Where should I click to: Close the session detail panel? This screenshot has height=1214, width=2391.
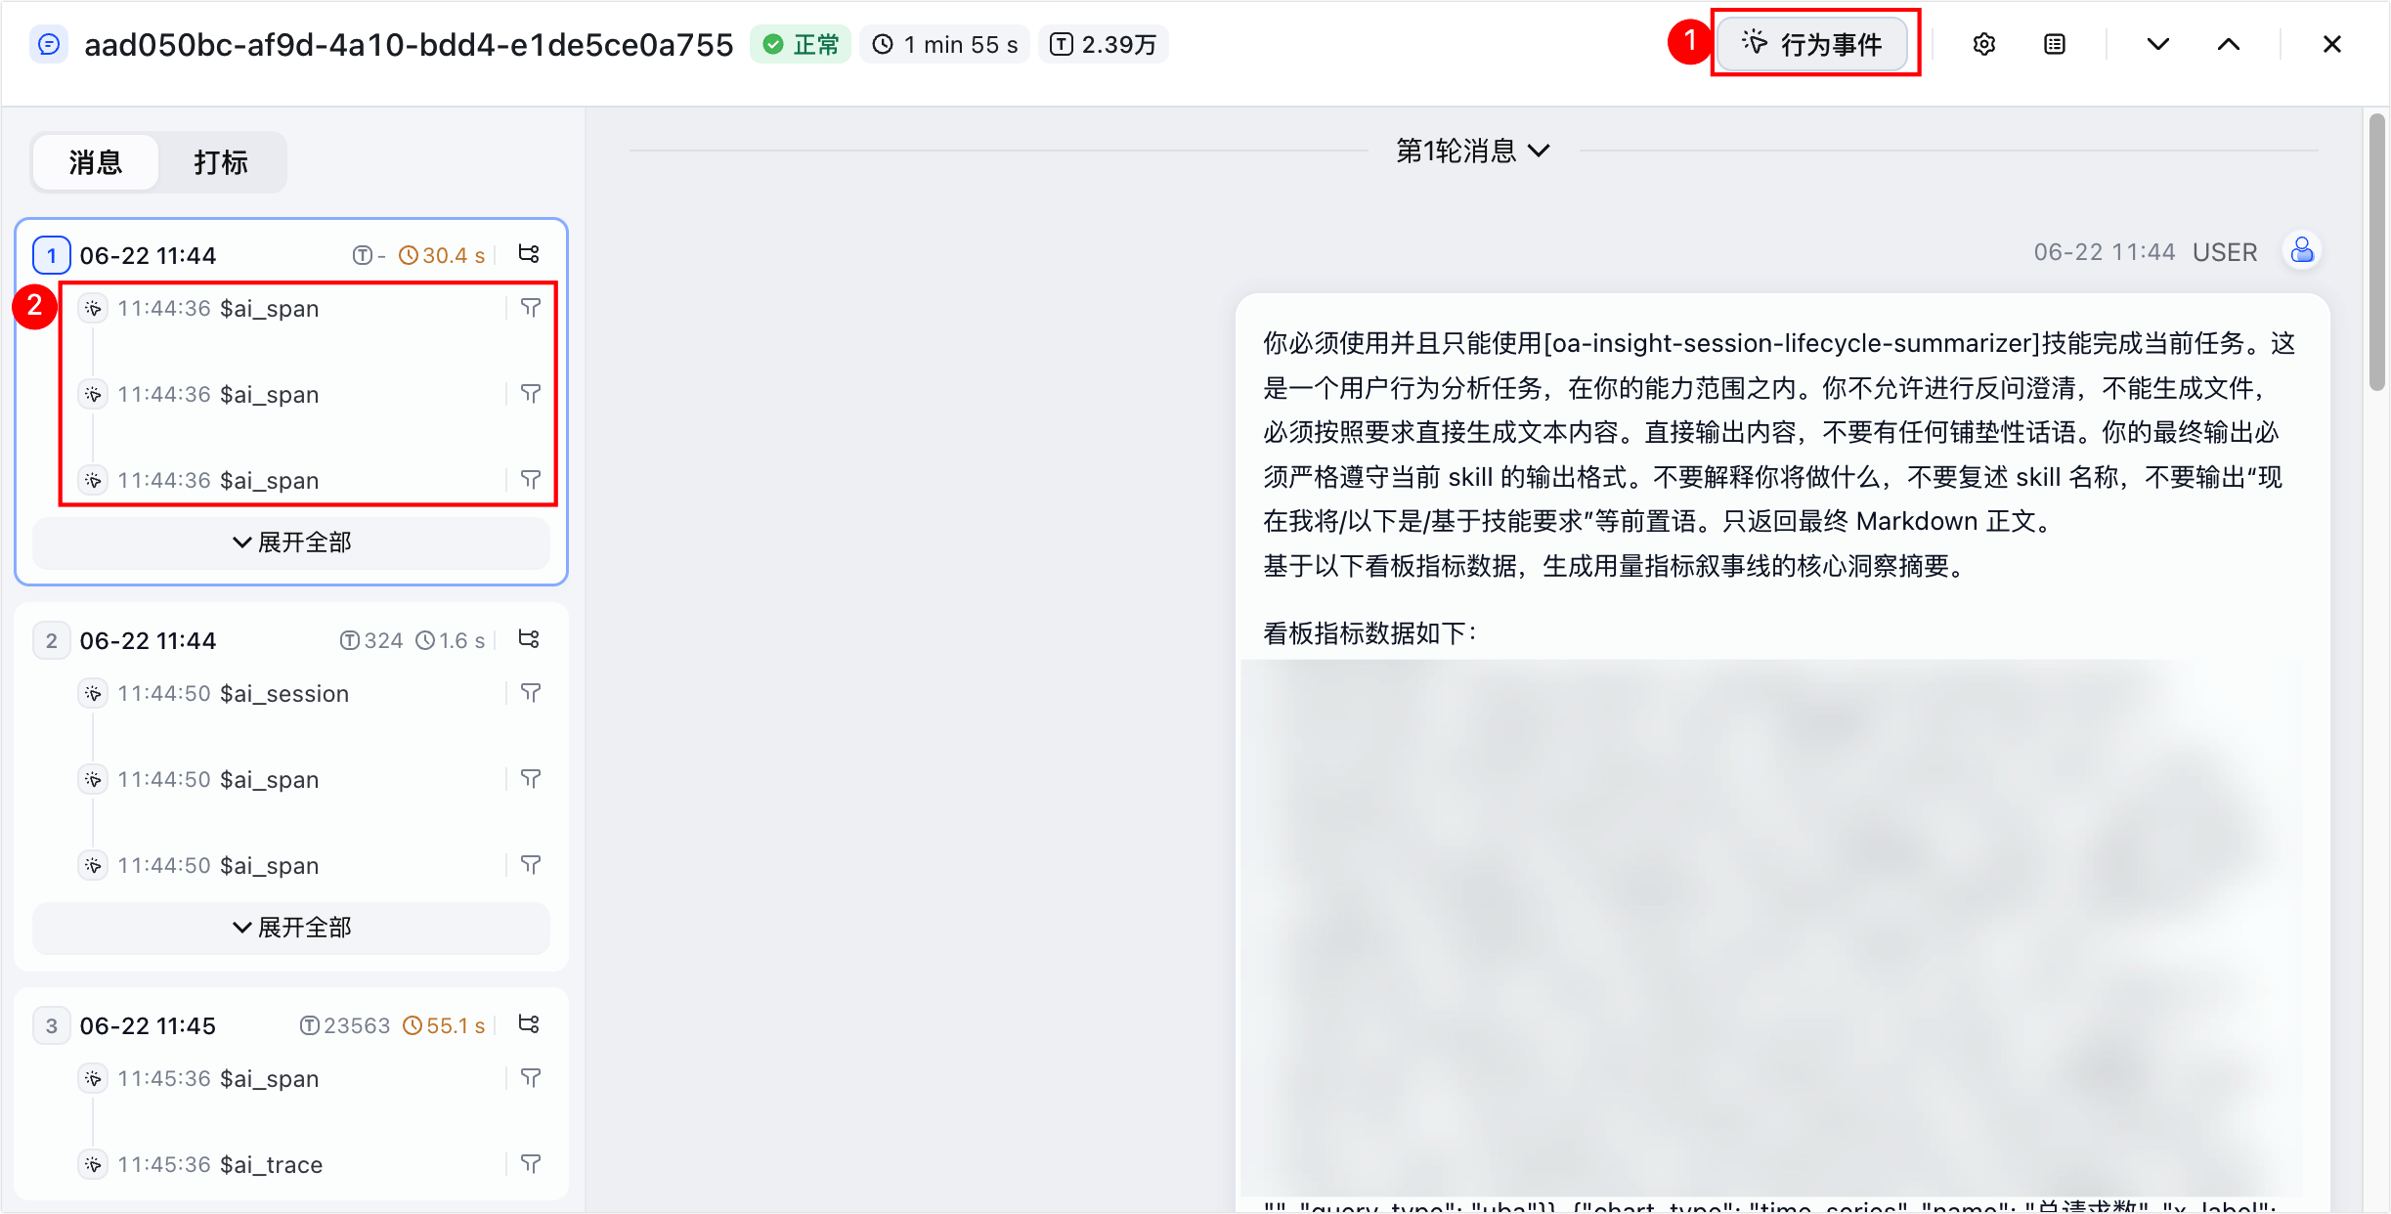click(2331, 44)
